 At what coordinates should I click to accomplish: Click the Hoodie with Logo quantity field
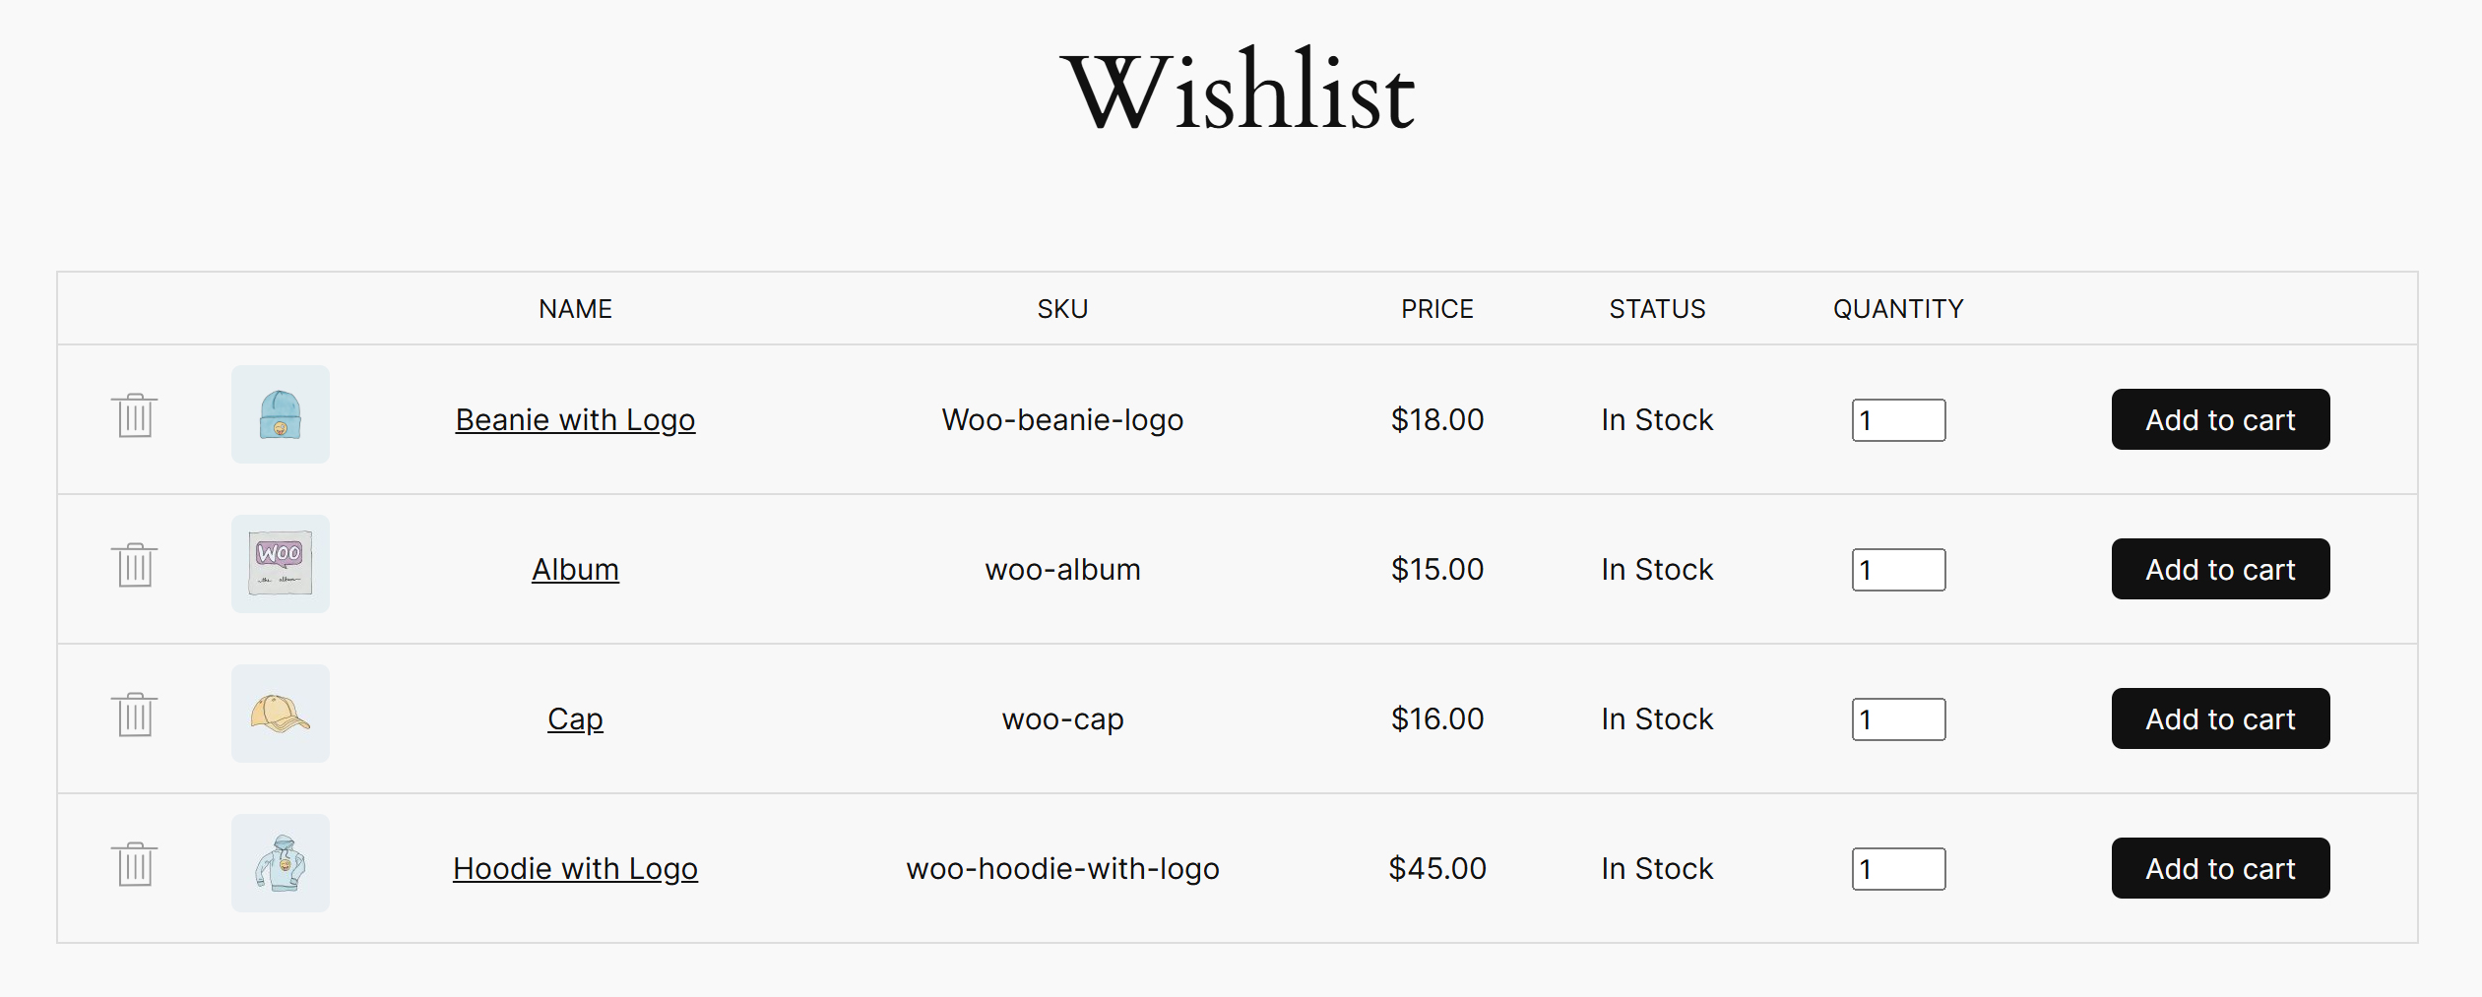click(x=1898, y=869)
